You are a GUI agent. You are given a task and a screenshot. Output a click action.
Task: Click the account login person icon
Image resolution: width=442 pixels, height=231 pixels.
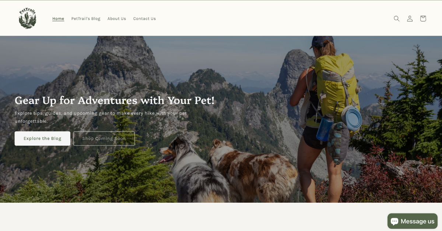pos(410,18)
